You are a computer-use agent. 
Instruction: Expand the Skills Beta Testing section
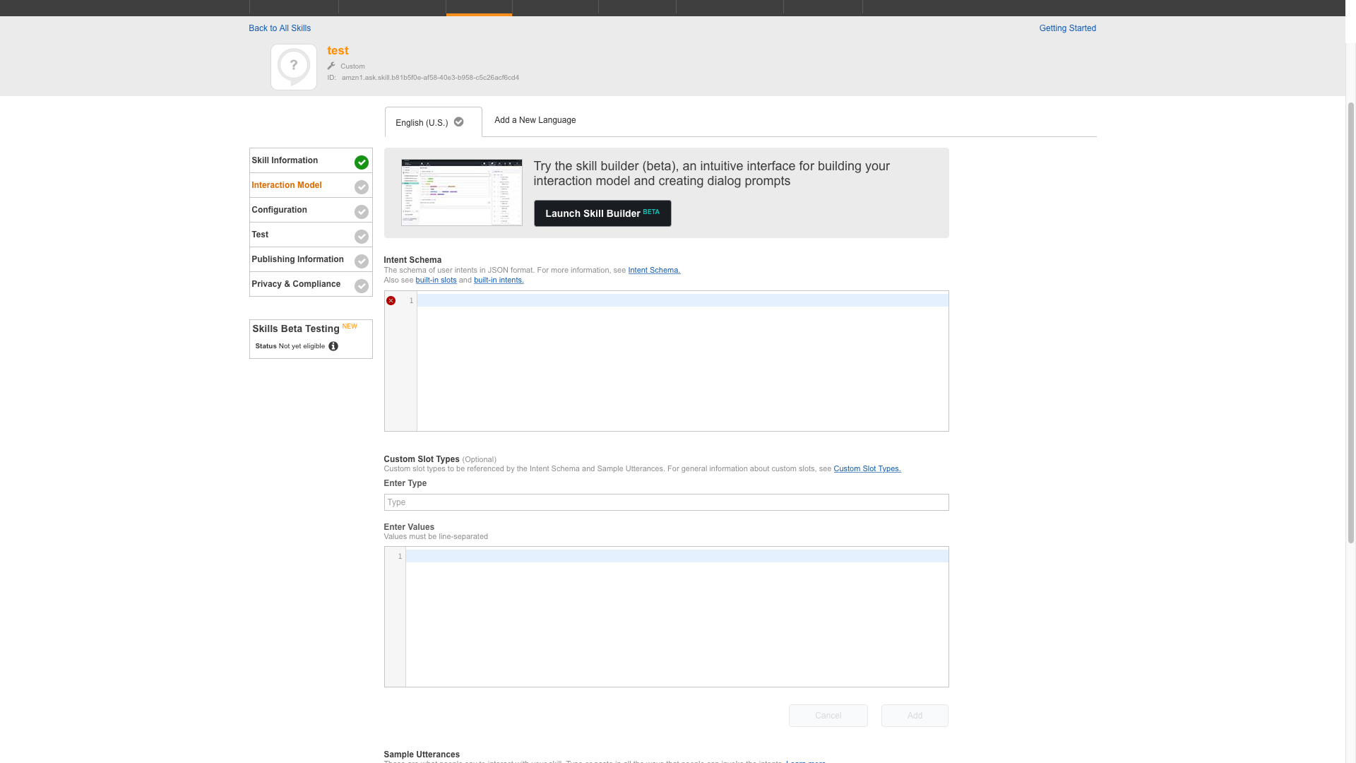click(295, 328)
